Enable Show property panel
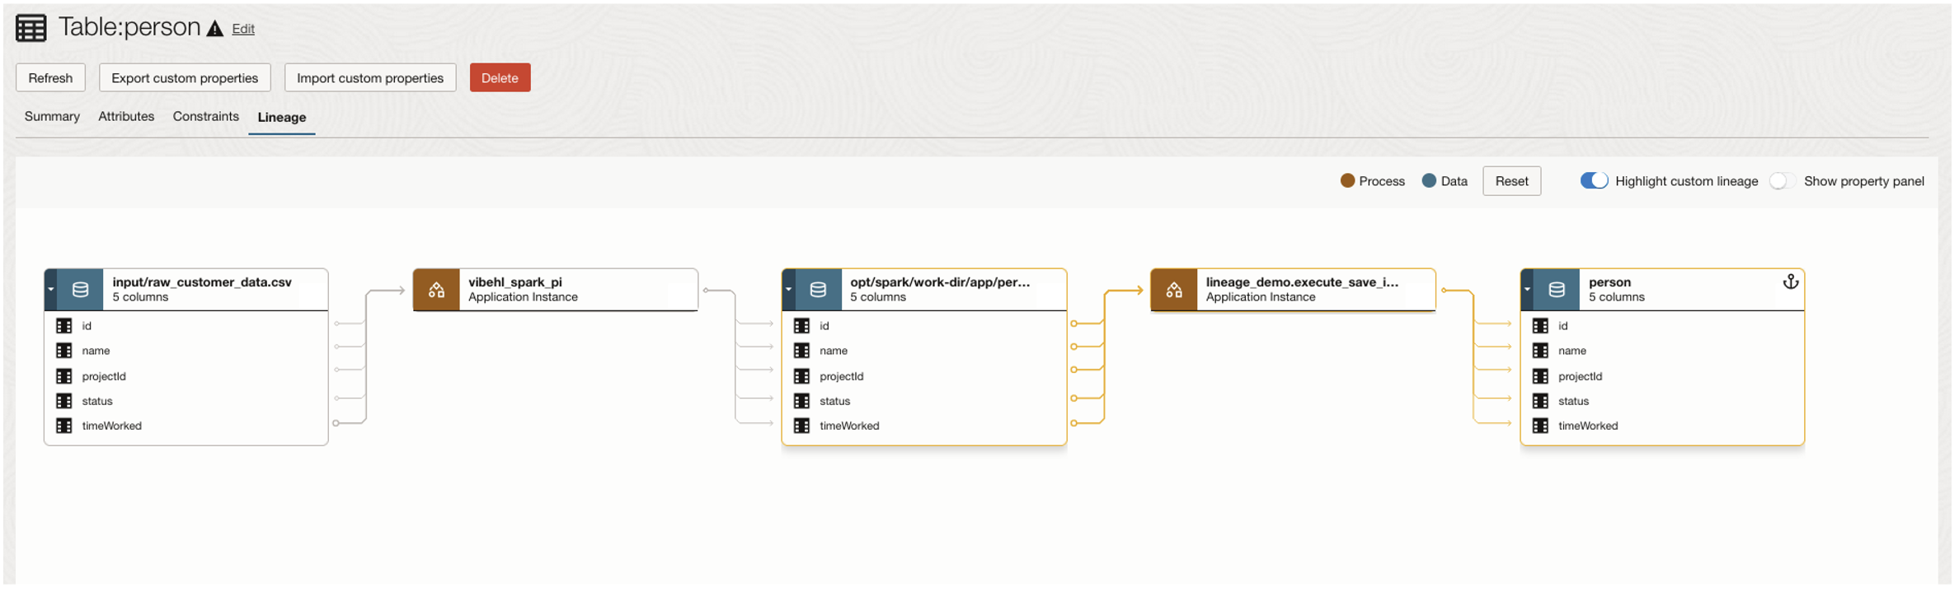This screenshot has width=1959, height=601. tap(1781, 180)
